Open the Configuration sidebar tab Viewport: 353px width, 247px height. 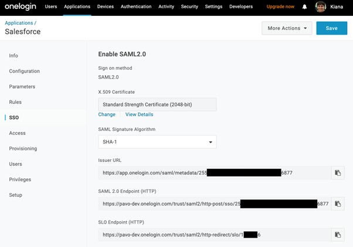pyautogui.click(x=24, y=71)
